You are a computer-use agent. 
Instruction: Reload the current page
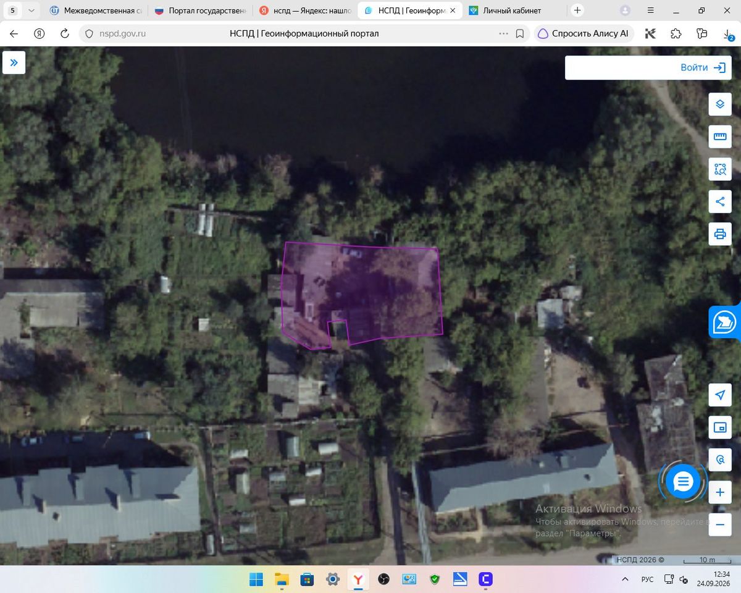(65, 34)
